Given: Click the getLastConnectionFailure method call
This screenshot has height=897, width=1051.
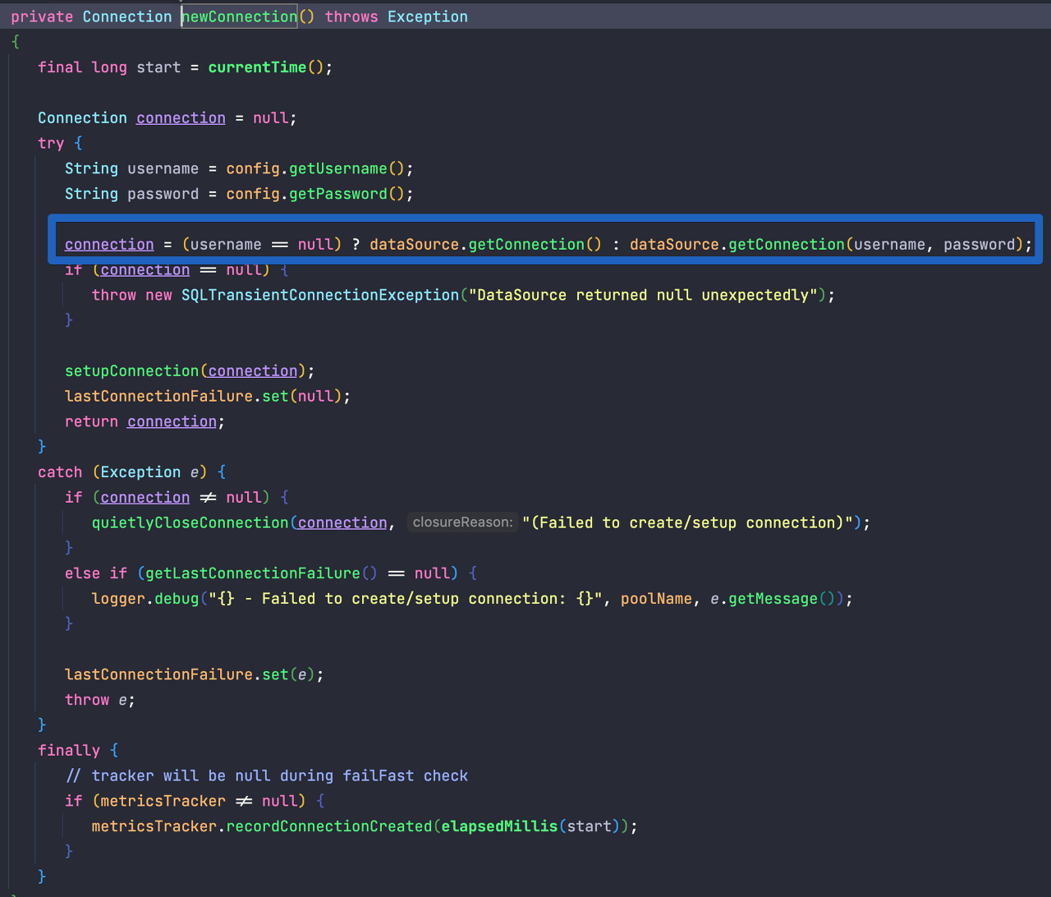Looking at the screenshot, I should pos(253,573).
